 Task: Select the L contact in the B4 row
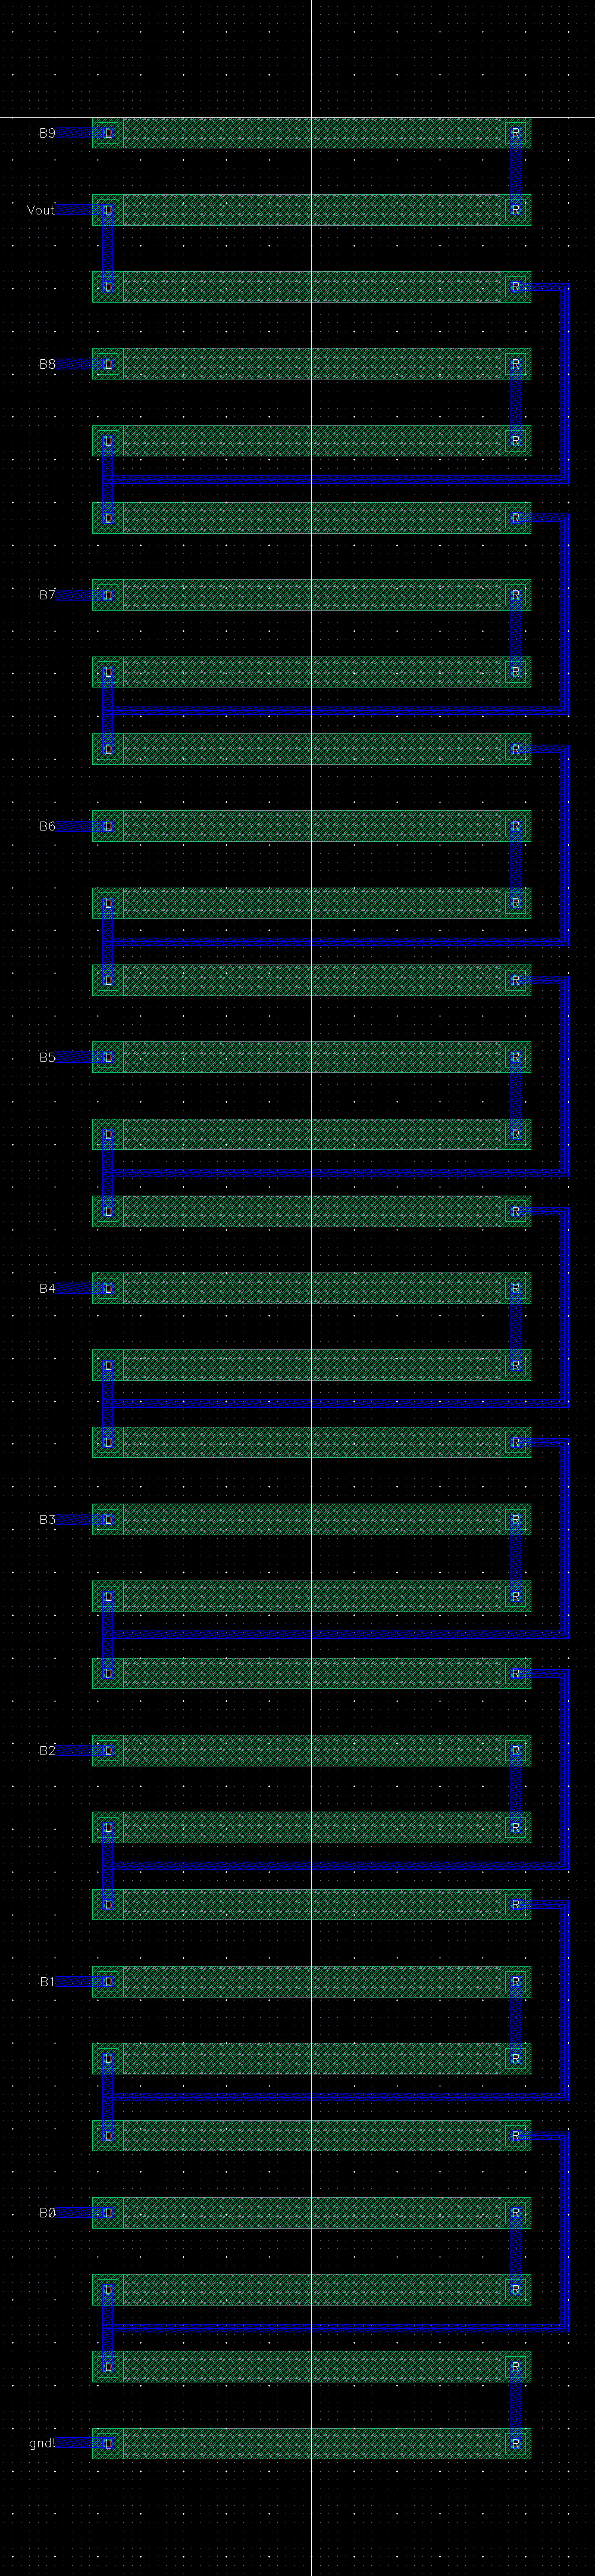pos(108,1288)
